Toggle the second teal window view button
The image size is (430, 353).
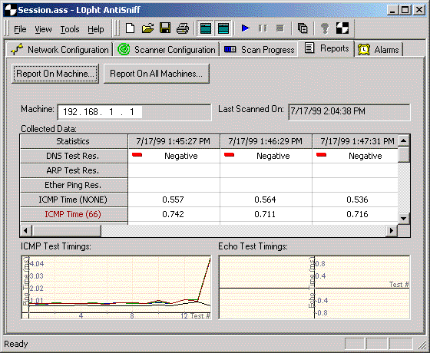pos(223,28)
